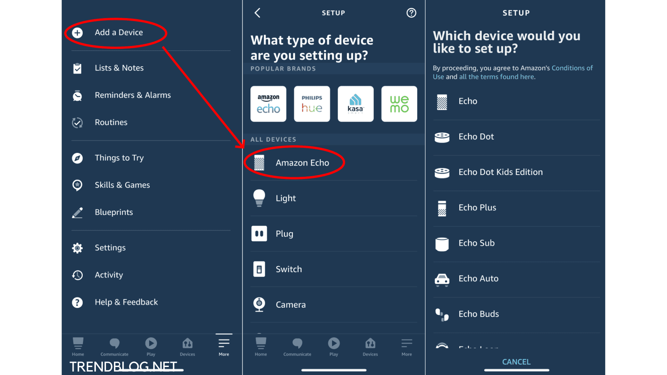Cancel the device setup
Screen dimensions: 667x375
(516, 362)
